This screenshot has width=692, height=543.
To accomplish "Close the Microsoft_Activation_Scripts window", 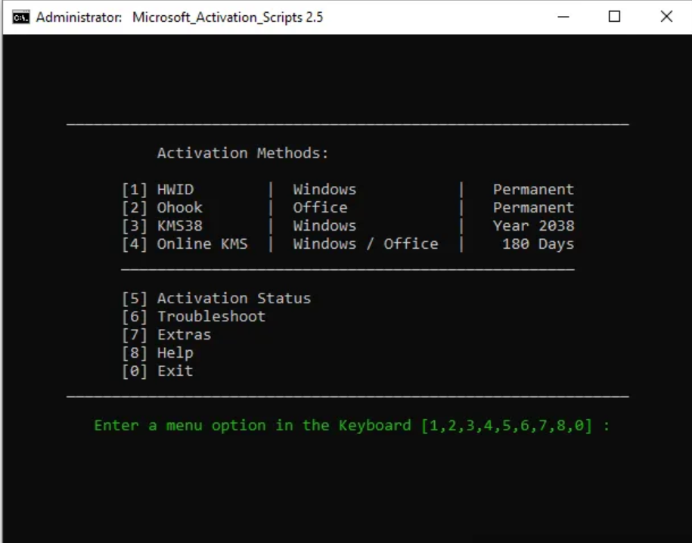I will pos(666,17).
